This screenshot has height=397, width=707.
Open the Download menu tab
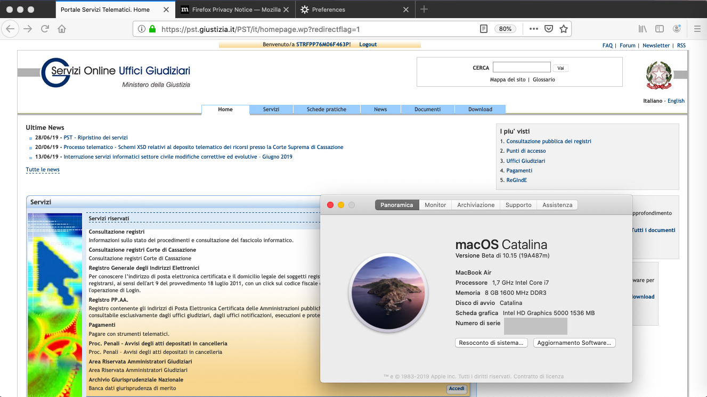480,109
